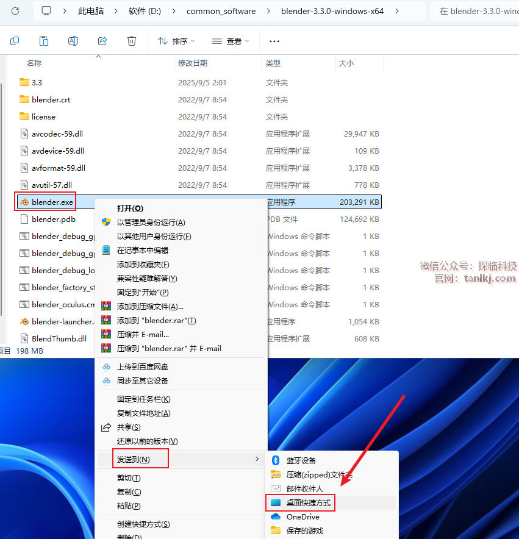Click the search box for blender-3.3.0 folder
Image resolution: width=519 pixels, height=539 pixels.
coord(475,11)
